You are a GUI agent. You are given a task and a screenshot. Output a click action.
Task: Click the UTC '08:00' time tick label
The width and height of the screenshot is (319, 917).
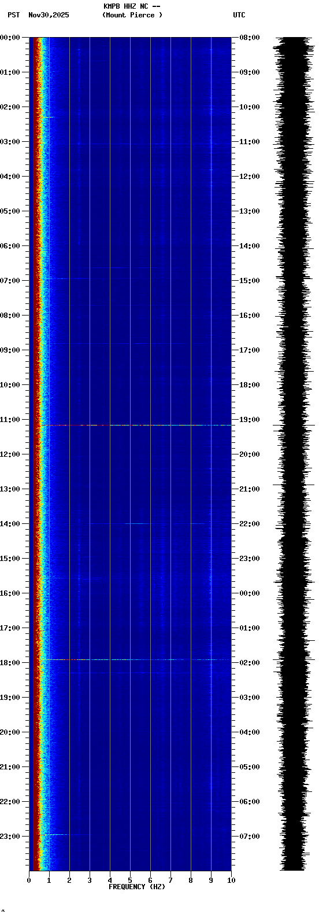(250, 38)
